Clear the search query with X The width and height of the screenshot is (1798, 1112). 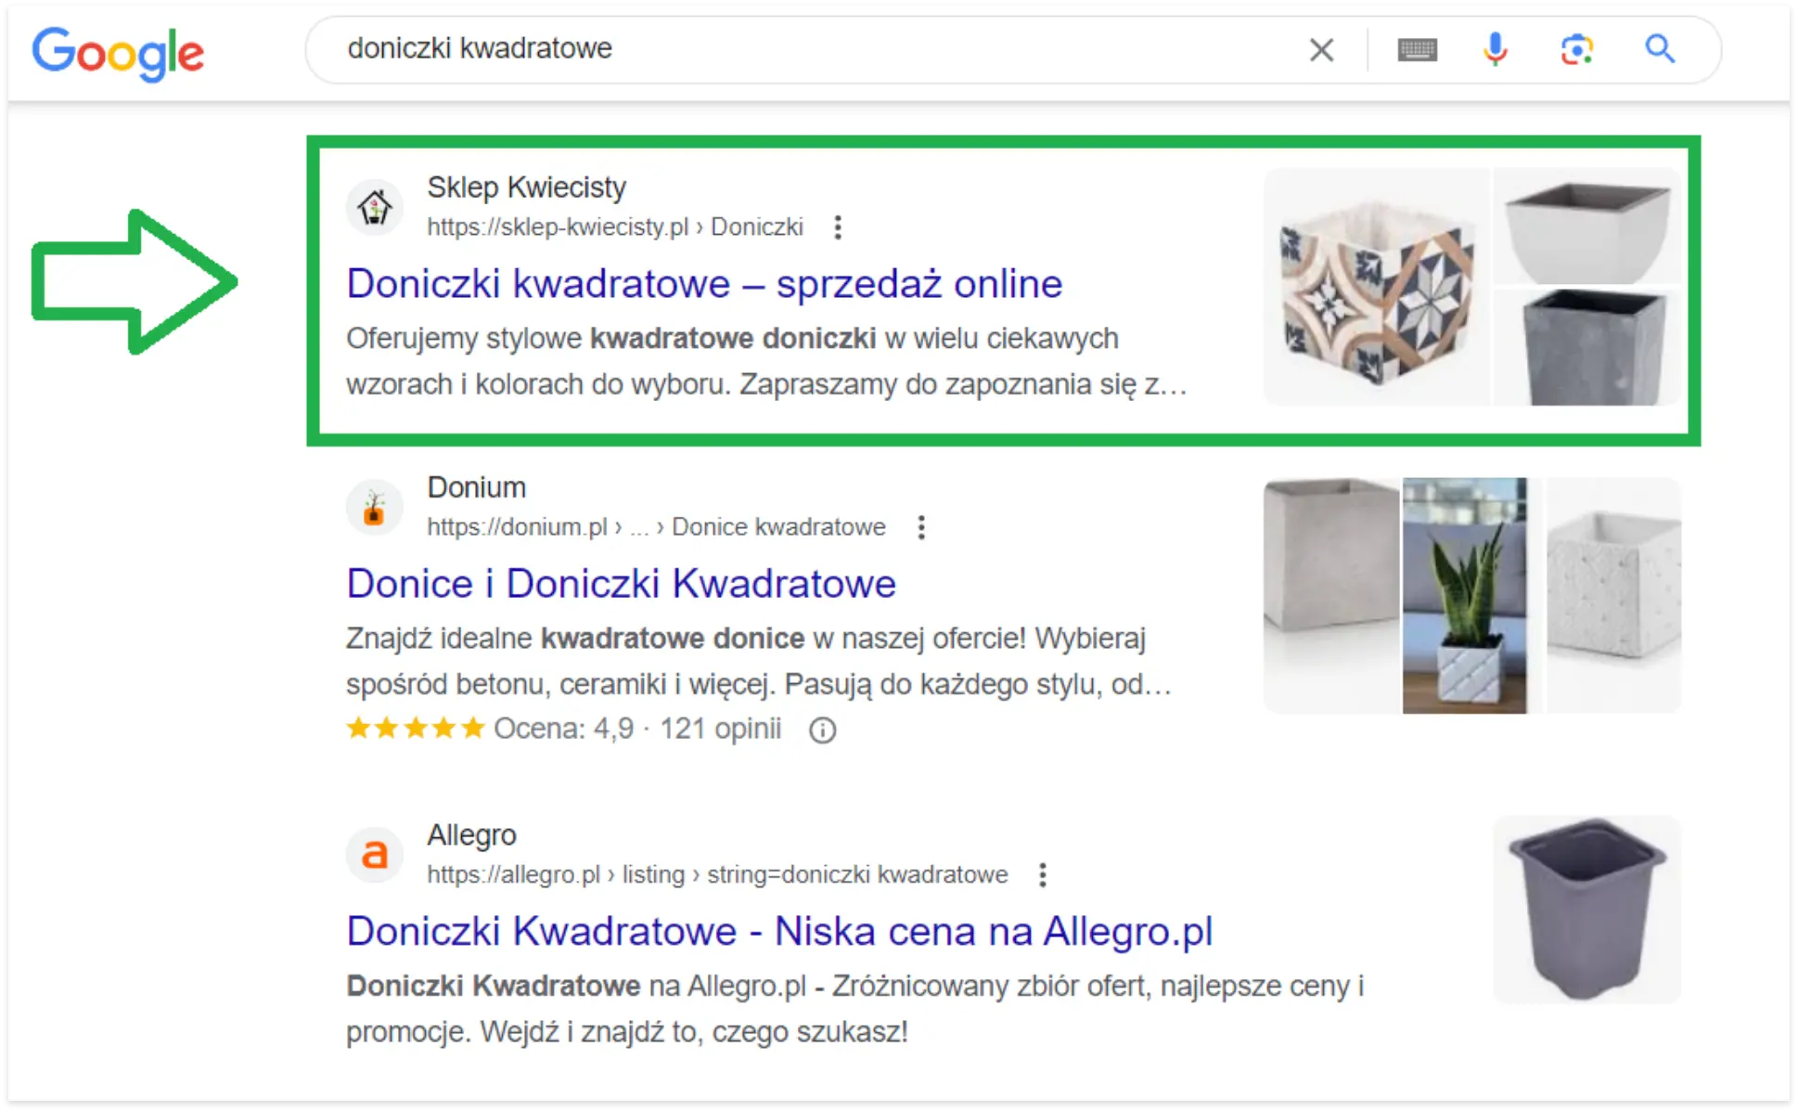(x=1321, y=49)
